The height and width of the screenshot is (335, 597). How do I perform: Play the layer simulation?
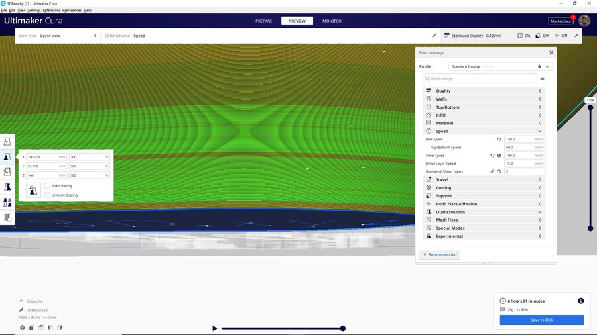point(214,328)
